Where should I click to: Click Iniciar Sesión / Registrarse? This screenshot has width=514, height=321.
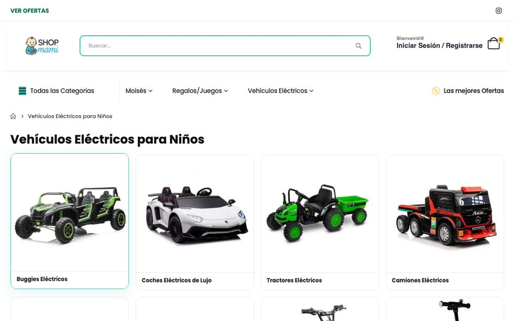pyautogui.click(x=439, y=46)
